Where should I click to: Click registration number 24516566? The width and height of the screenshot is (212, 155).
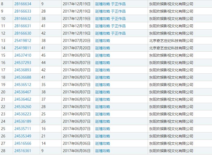pos(23,143)
